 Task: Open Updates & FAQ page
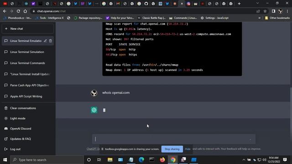click(x=28, y=139)
